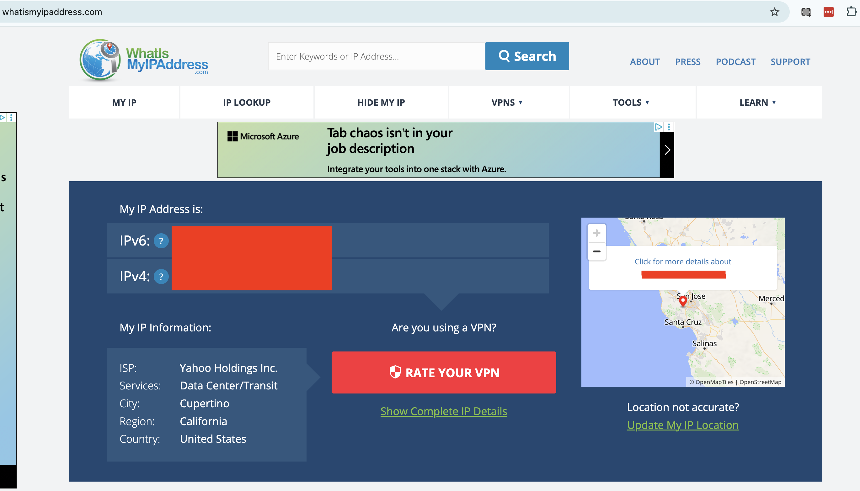Screen dimensions: 860x491
Task: Expand the VPNS dropdown menu
Action: point(507,102)
